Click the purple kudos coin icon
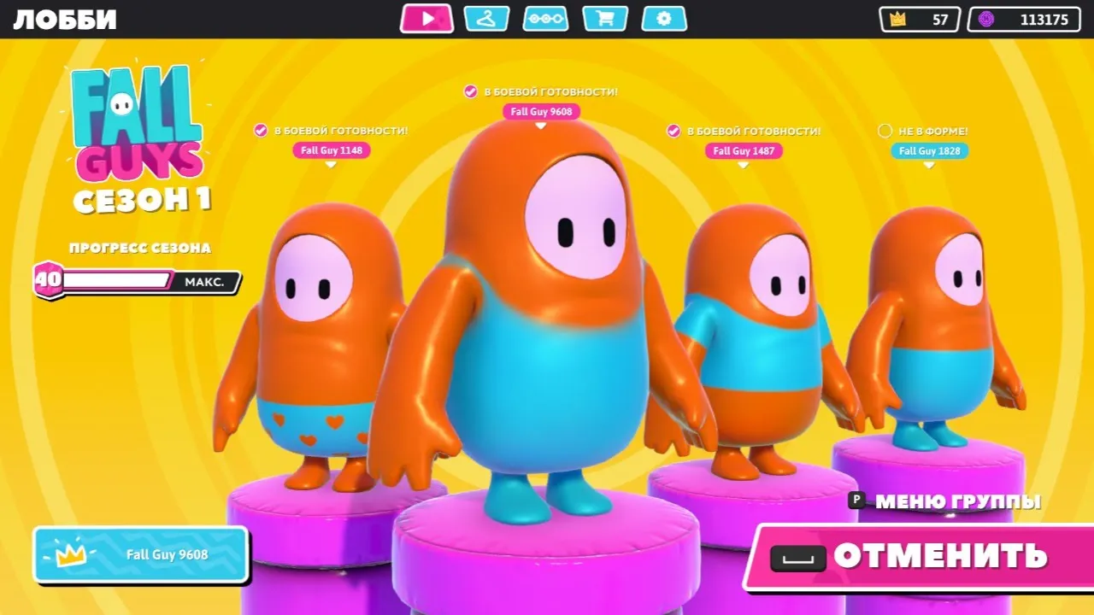 coord(986,20)
